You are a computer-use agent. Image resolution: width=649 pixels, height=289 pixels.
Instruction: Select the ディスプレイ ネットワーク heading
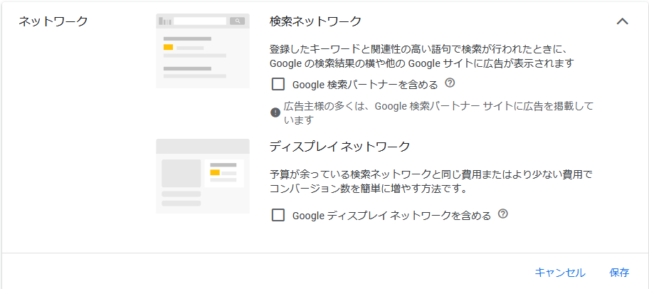tap(340, 147)
